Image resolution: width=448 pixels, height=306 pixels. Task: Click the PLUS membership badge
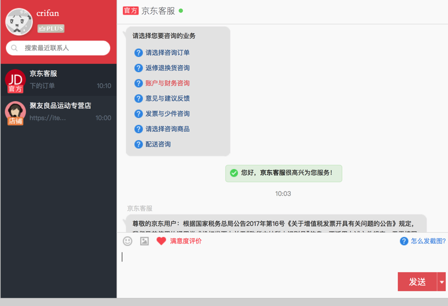point(51,28)
